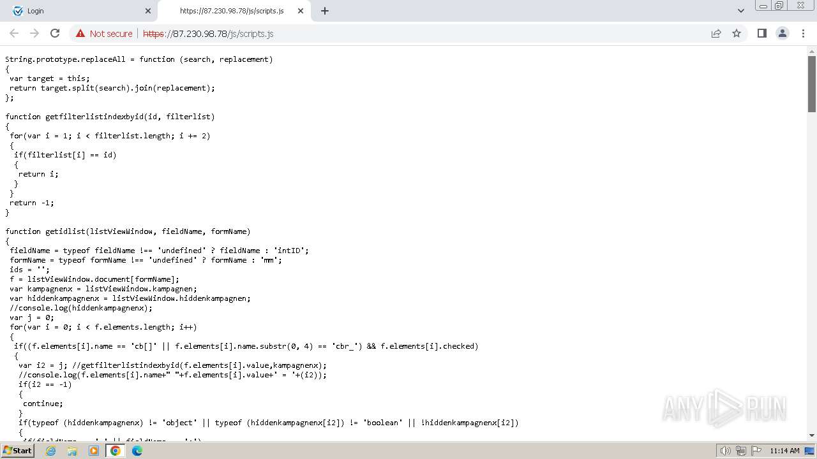The height and width of the screenshot is (459, 817).
Task: Click 'fieldName = typeof fieldName' line
Action: tap(159, 251)
